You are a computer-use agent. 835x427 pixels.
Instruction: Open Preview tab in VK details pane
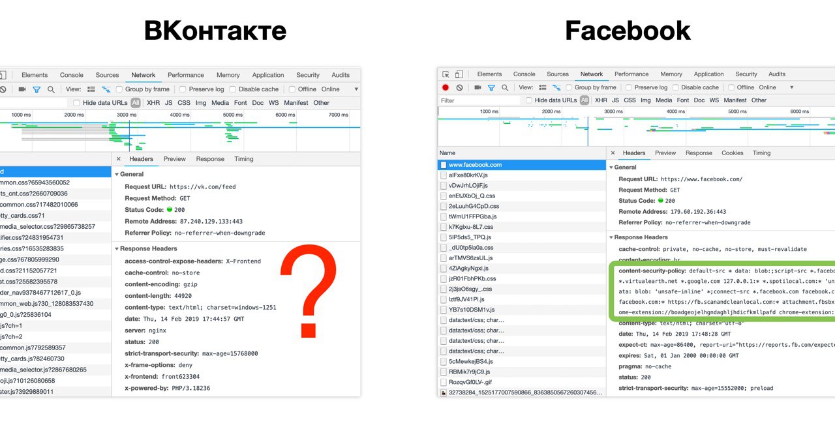[x=175, y=159]
